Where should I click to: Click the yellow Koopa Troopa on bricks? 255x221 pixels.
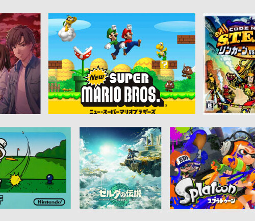[x=162, y=51]
